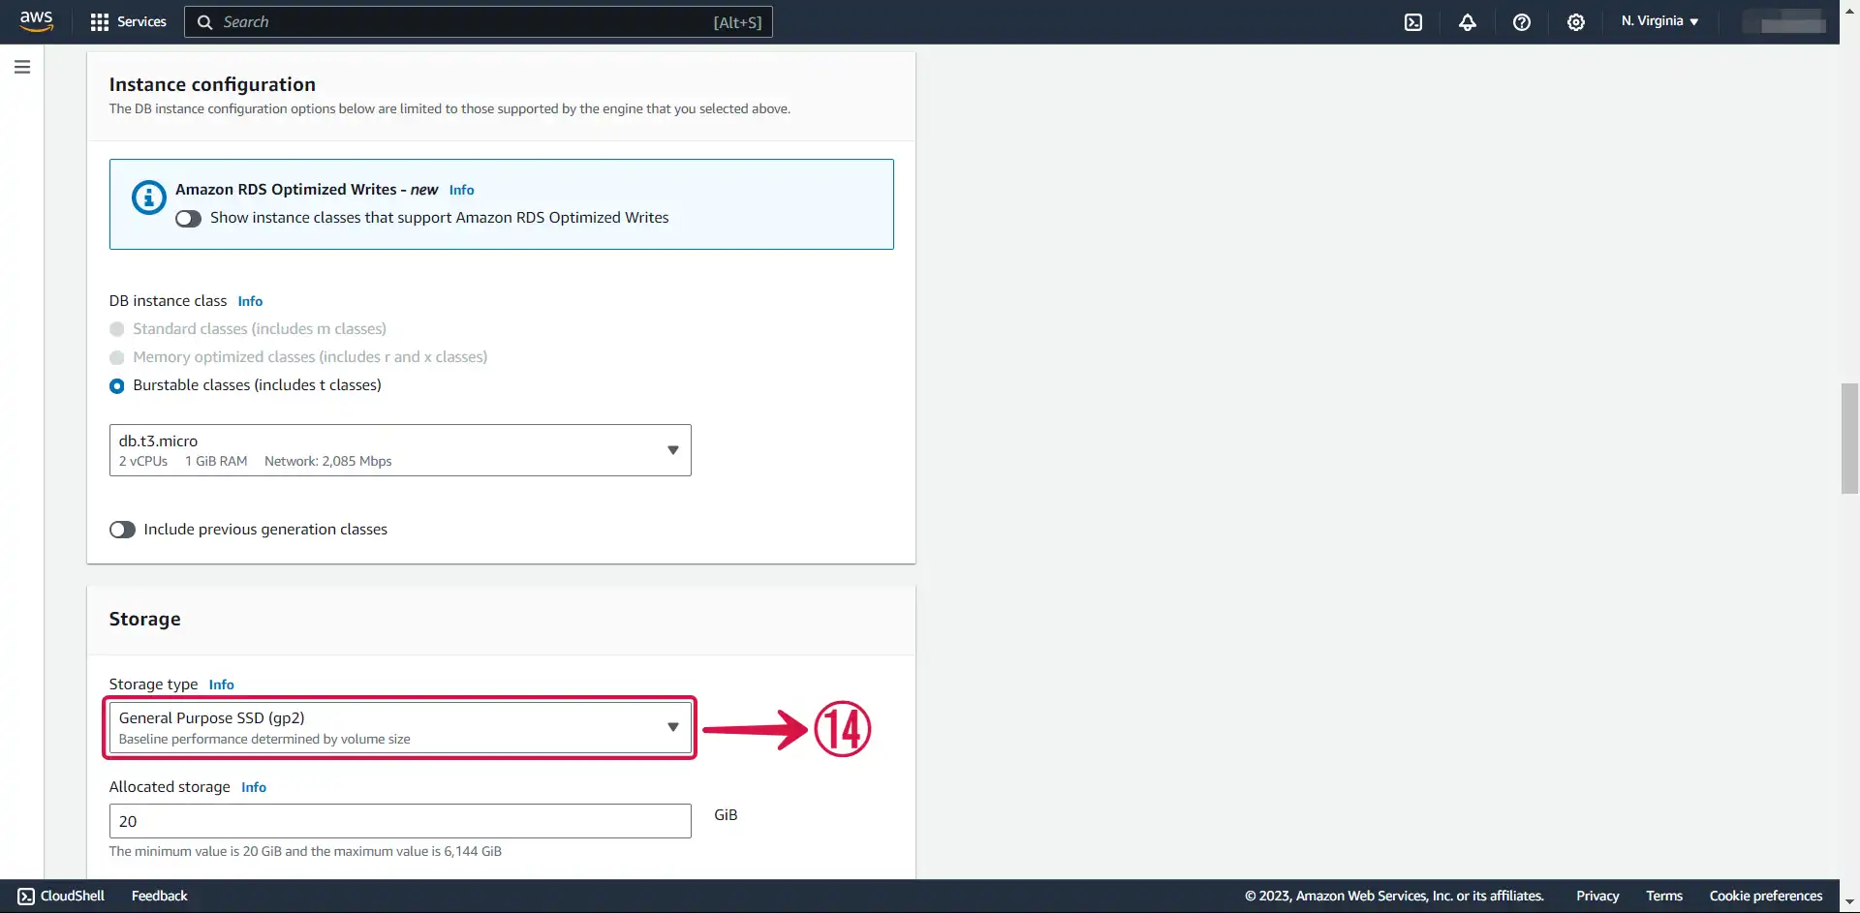This screenshot has width=1860, height=913.
Task: Open the AWS home logo
Action: 36,21
